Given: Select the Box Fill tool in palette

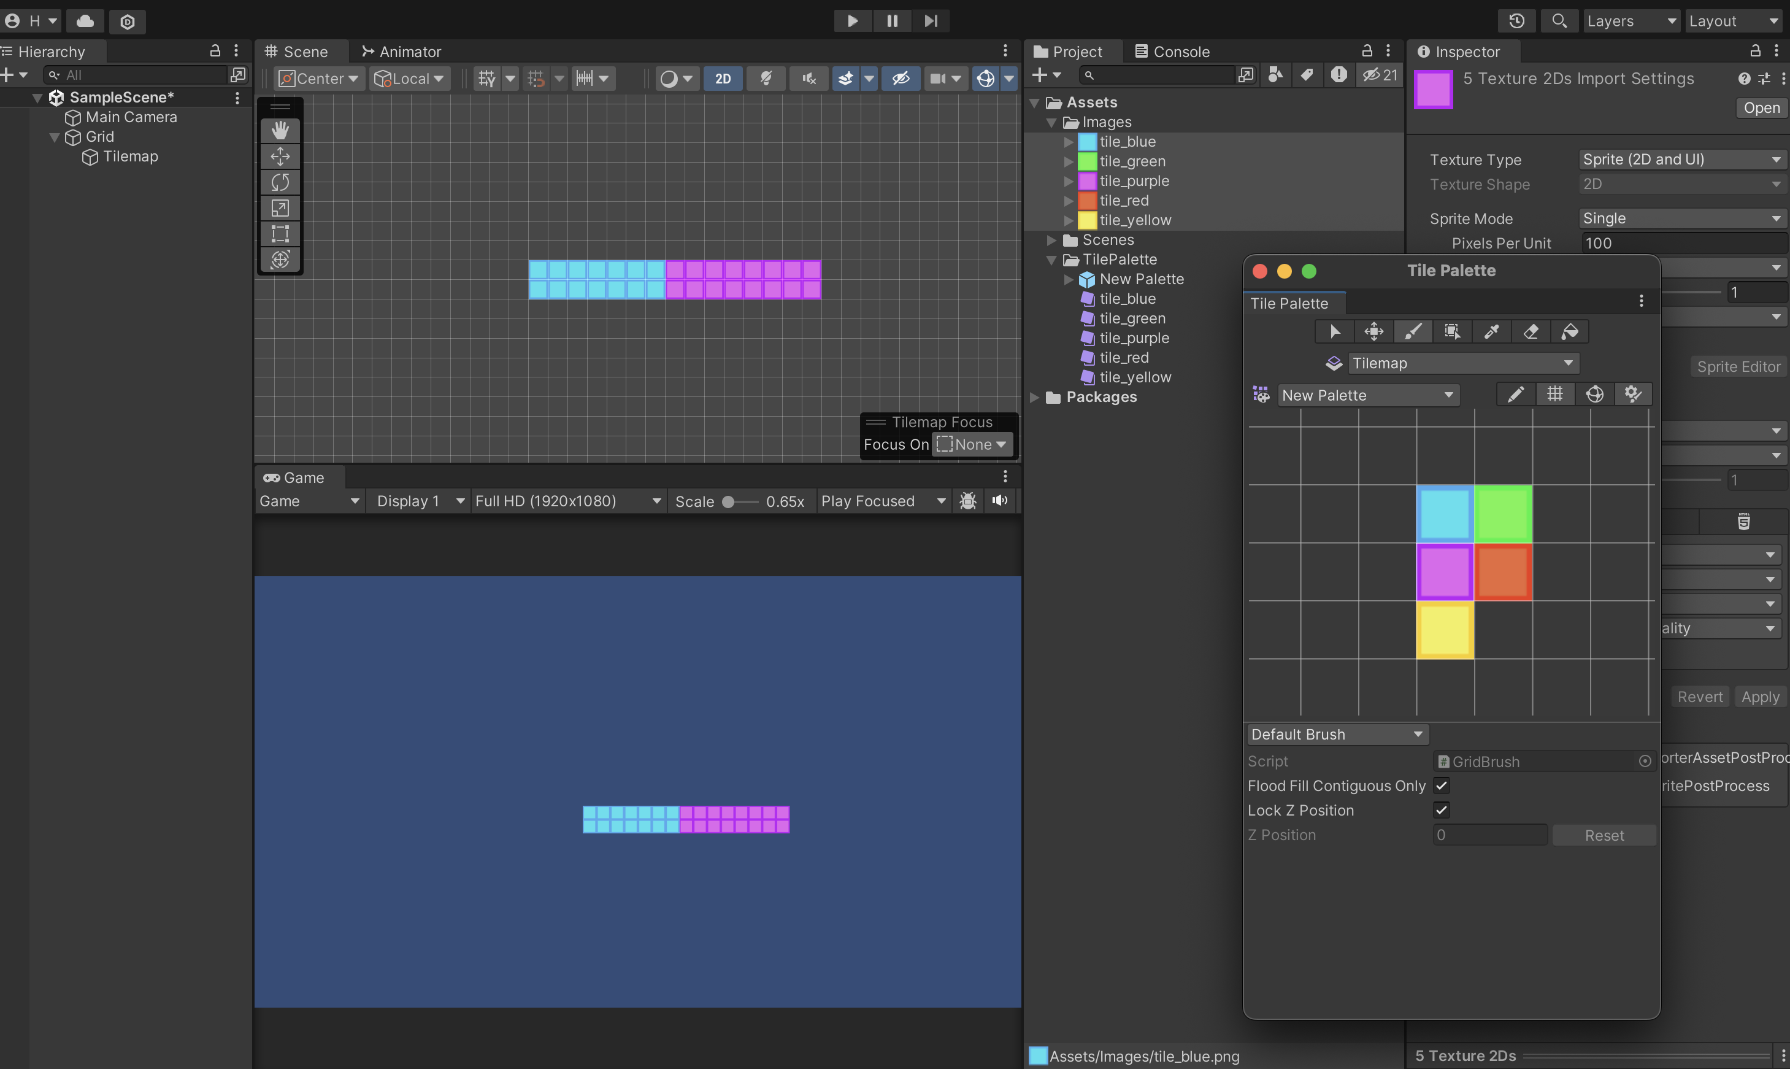Looking at the screenshot, I should (x=1451, y=331).
